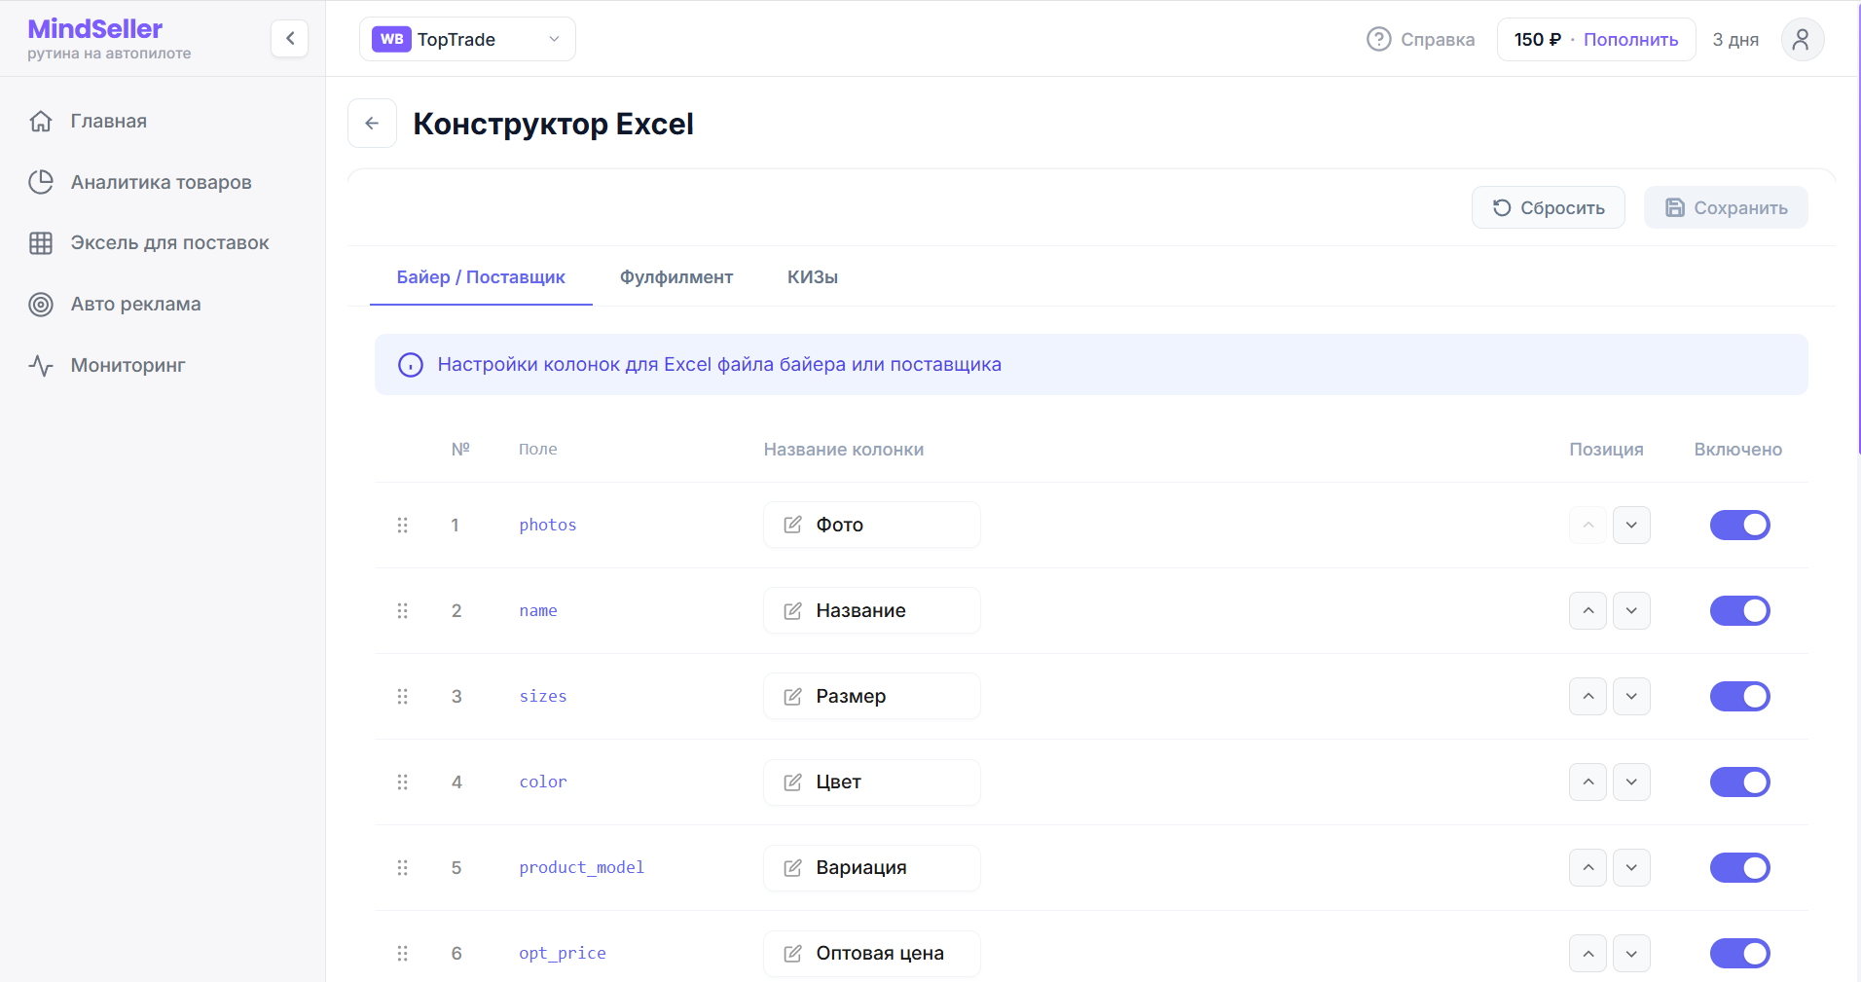Click the 3 дня remaining label
The image size is (1861, 982).
(1735, 40)
